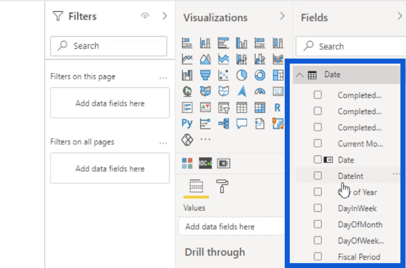406x268 pixels.
Task: Select the Map globe visual
Action: pos(187,91)
